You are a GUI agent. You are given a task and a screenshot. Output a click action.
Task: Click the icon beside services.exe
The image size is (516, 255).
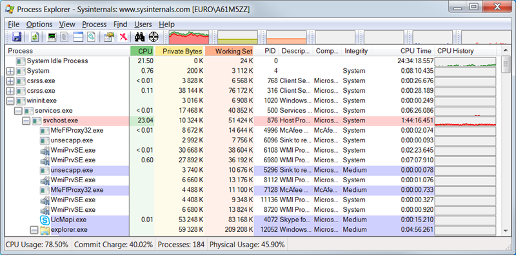tap(28, 111)
